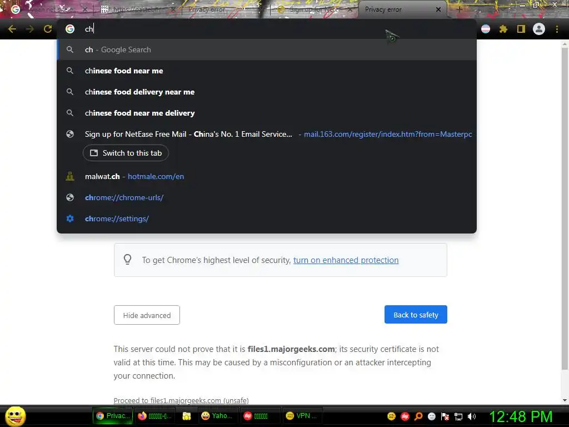The image size is (569, 427).
Task: Click the orange magnifier tray icon
Action: [x=418, y=416]
